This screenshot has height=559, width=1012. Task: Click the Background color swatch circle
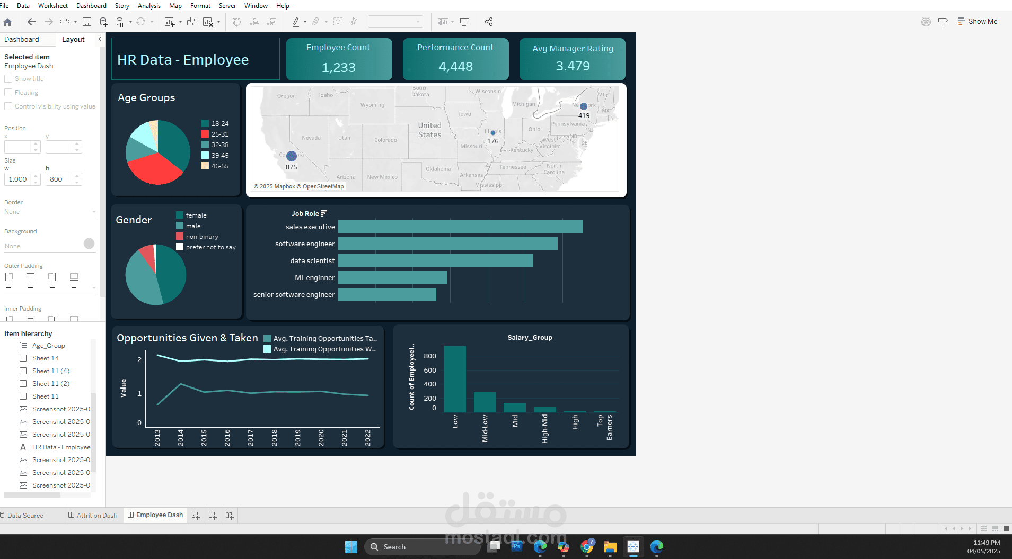89,244
